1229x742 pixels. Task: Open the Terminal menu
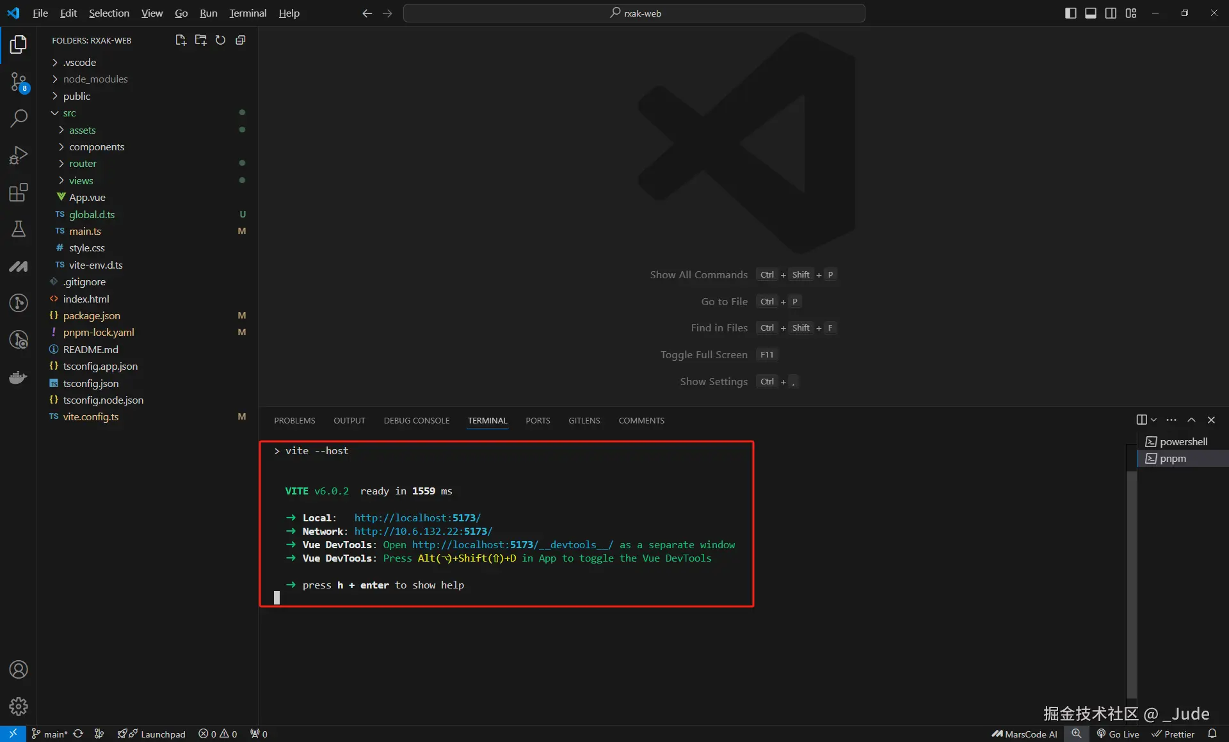[x=248, y=13]
